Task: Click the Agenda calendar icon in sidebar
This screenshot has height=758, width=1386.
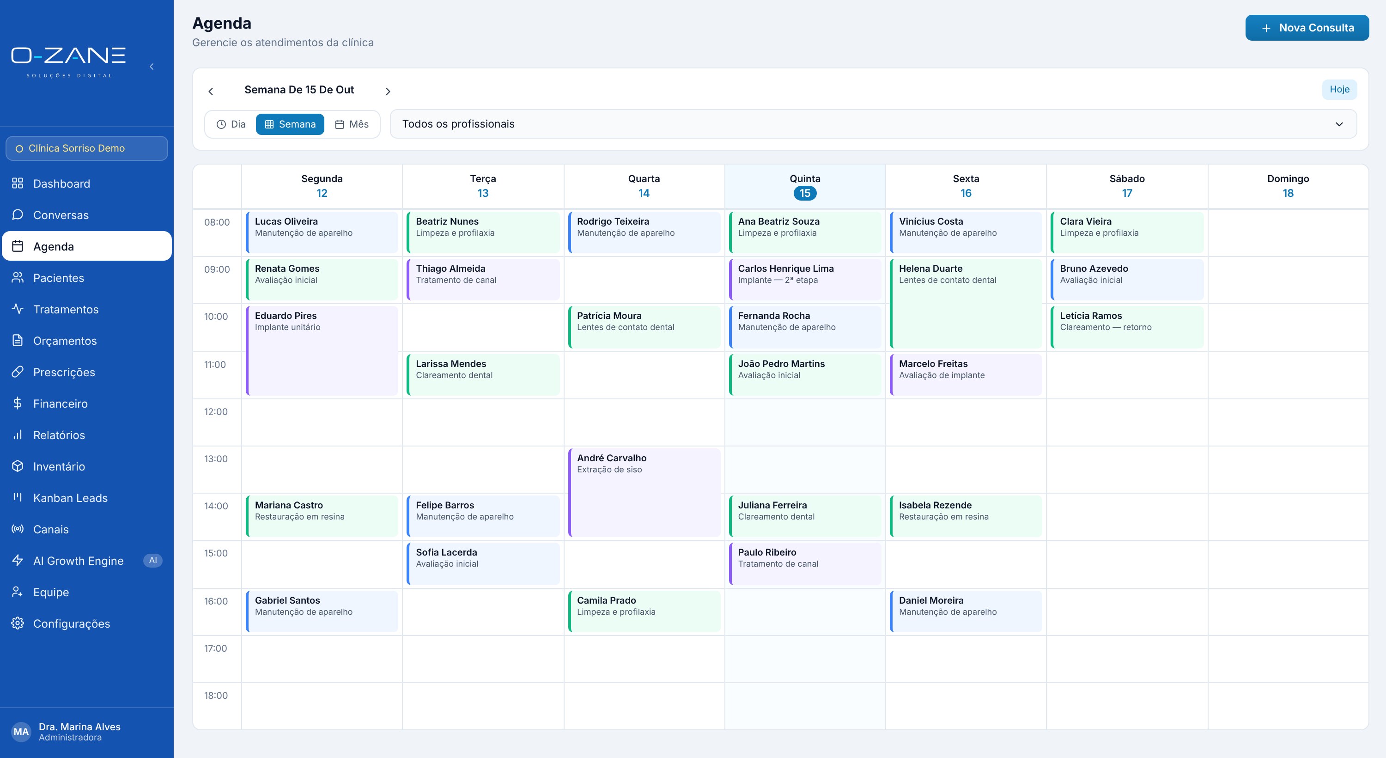Action: point(17,246)
